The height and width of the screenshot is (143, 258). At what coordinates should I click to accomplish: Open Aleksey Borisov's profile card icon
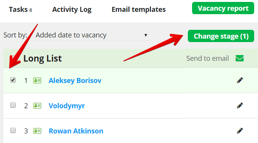(x=37, y=81)
